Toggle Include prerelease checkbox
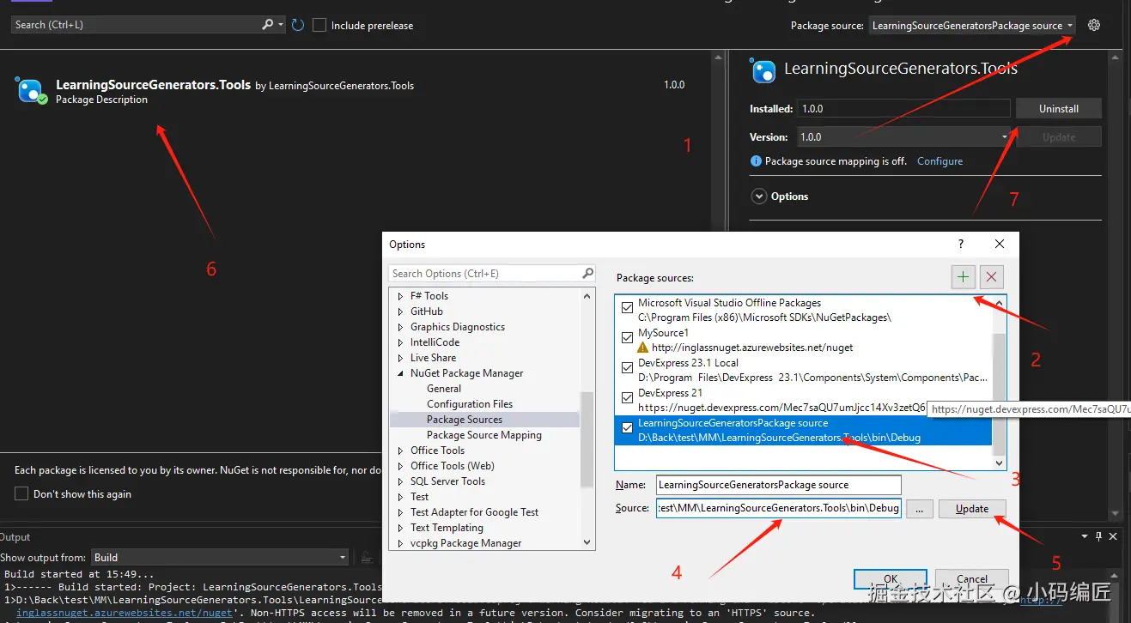Screen dimensions: 1131x623 pos(319,25)
